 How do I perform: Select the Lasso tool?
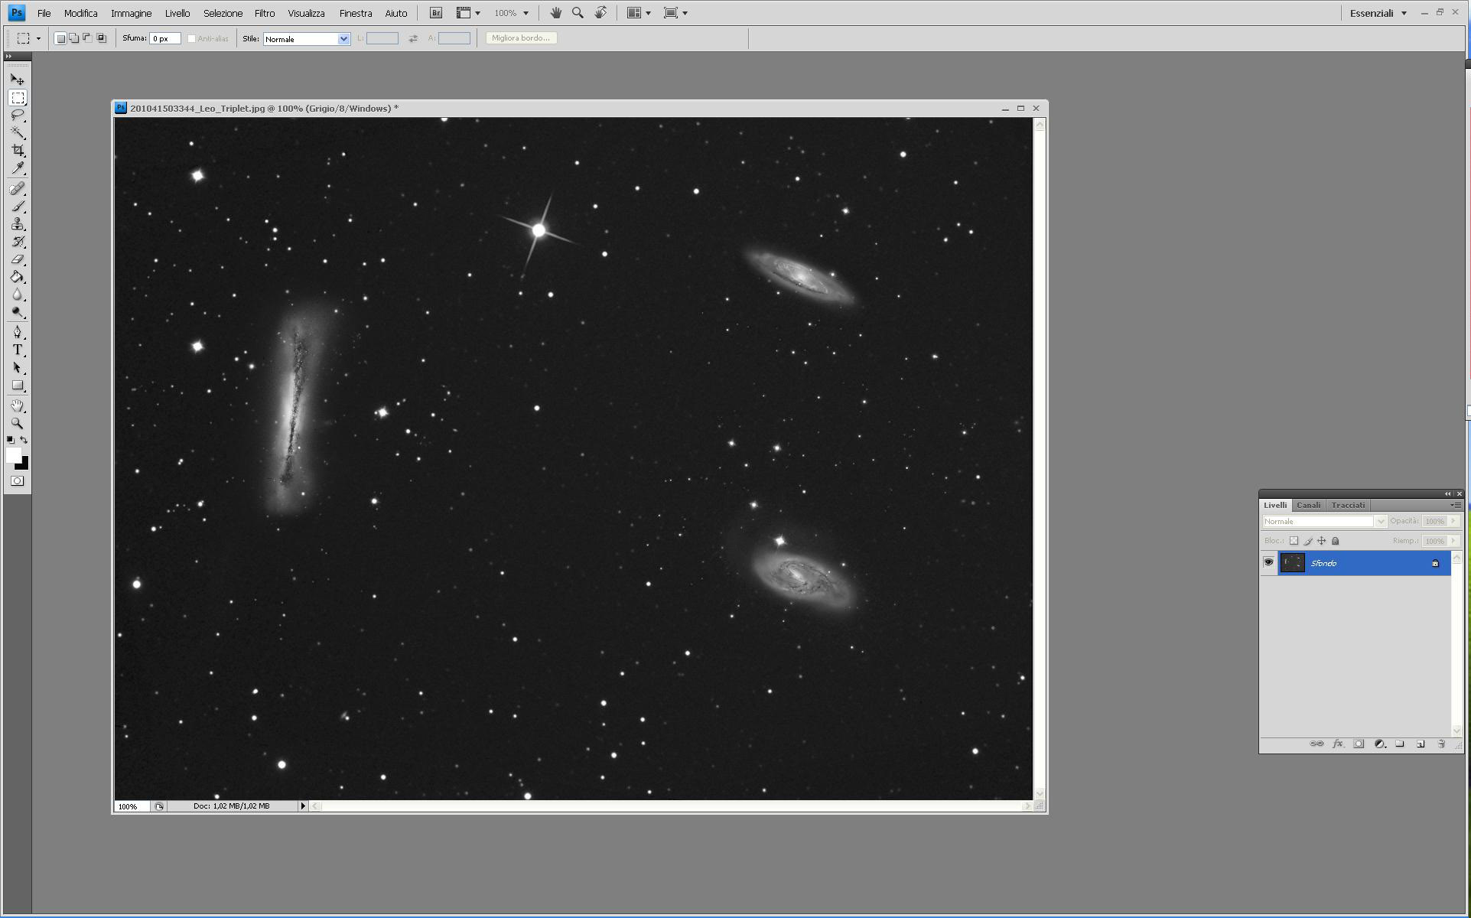tap(18, 116)
